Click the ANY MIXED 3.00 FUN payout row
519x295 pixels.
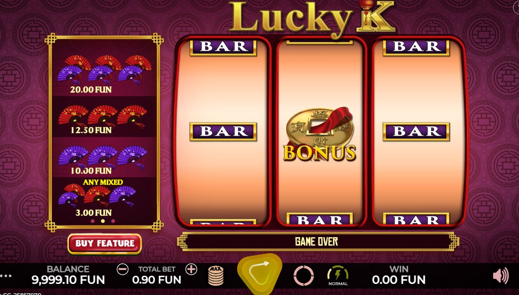click(x=104, y=198)
